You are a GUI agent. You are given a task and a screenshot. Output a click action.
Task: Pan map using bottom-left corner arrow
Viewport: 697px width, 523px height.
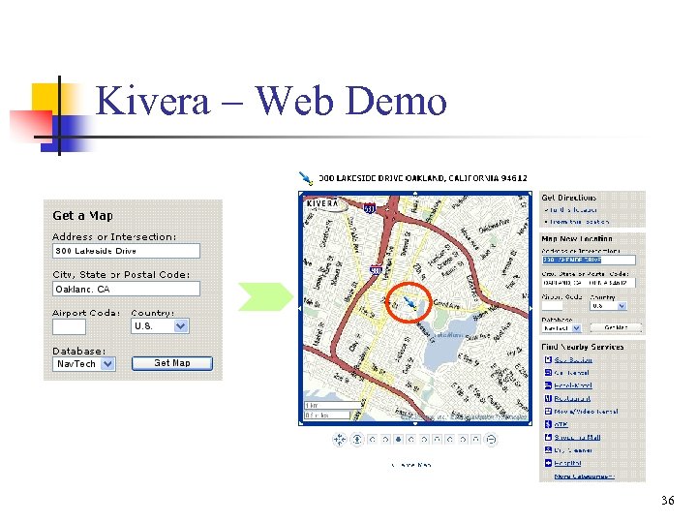pos(301,423)
